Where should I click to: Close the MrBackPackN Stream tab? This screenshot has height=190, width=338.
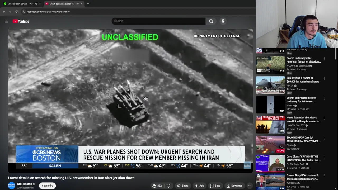40,4
